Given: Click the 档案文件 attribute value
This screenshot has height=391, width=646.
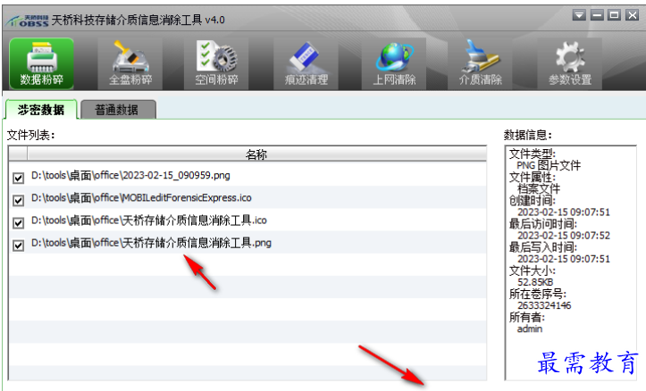Looking at the screenshot, I should [x=539, y=189].
